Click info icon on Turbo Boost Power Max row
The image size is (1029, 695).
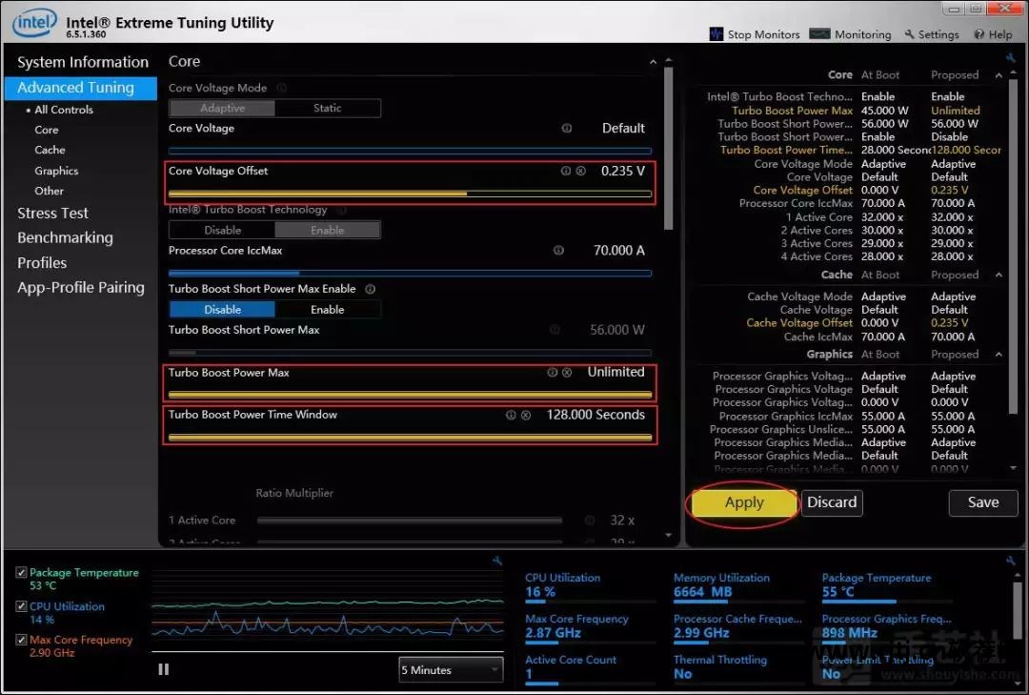(x=552, y=373)
